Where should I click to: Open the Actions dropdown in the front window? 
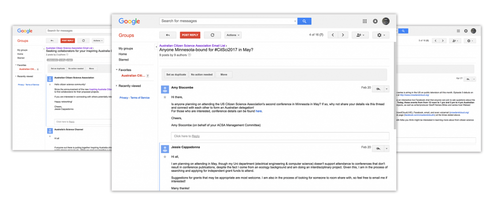[x=233, y=35]
